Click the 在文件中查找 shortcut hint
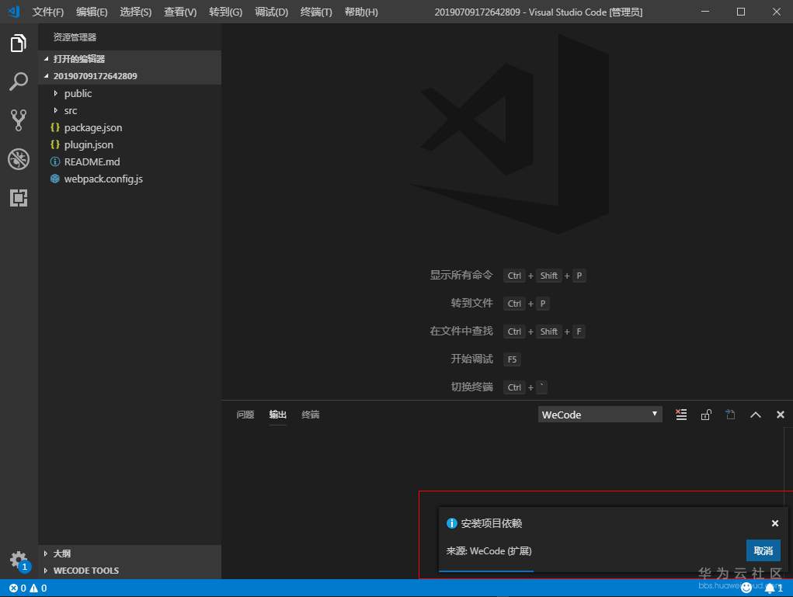The height and width of the screenshot is (597, 793). (461, 331)
